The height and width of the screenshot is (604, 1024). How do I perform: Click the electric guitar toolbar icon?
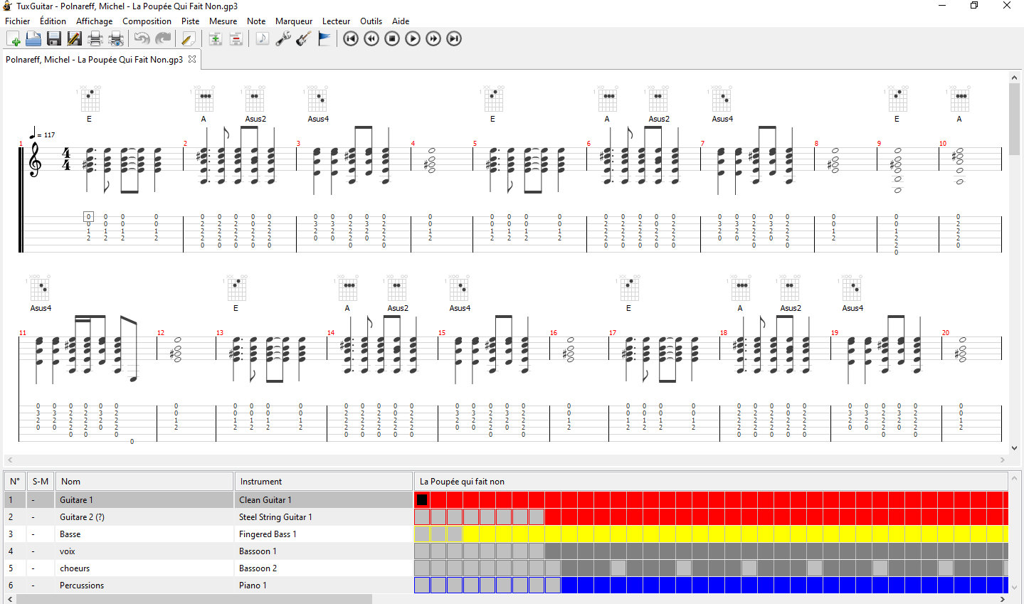coord(303,38)
